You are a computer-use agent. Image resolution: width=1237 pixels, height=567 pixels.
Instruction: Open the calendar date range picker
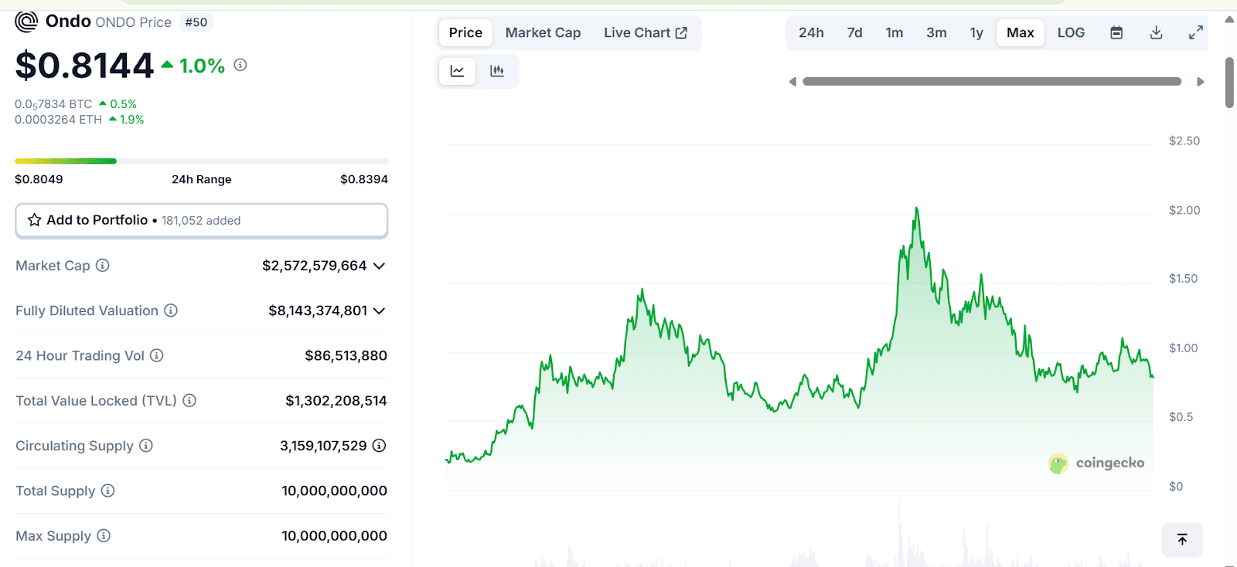tap(1116, 32)
